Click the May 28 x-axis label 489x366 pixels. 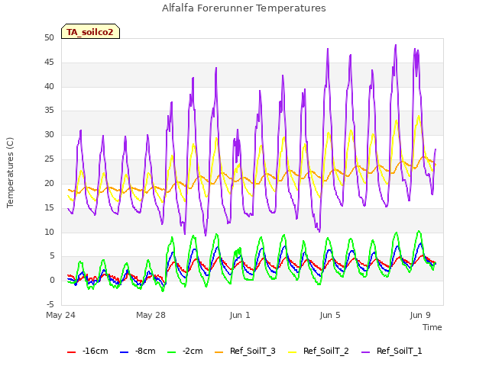coord(151,315)
